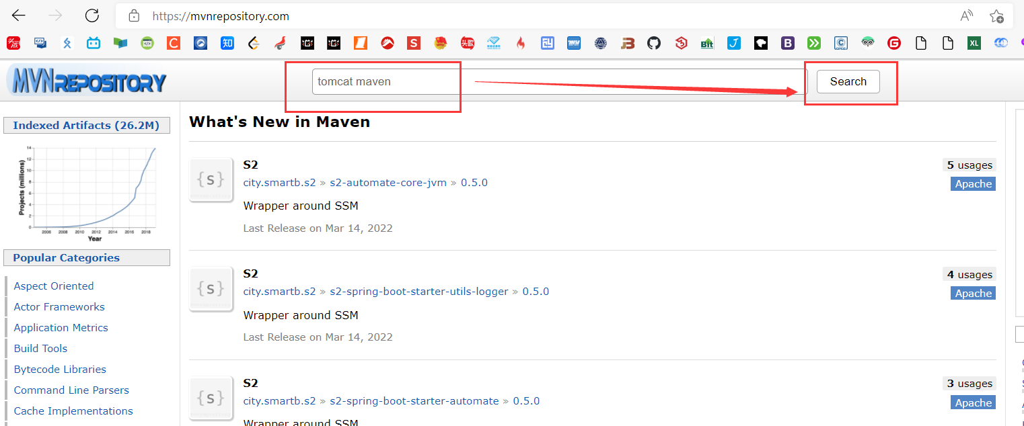The image size is (1024, 426).
Task: Click the "What's New in Maven" heading
Action: 279,122
